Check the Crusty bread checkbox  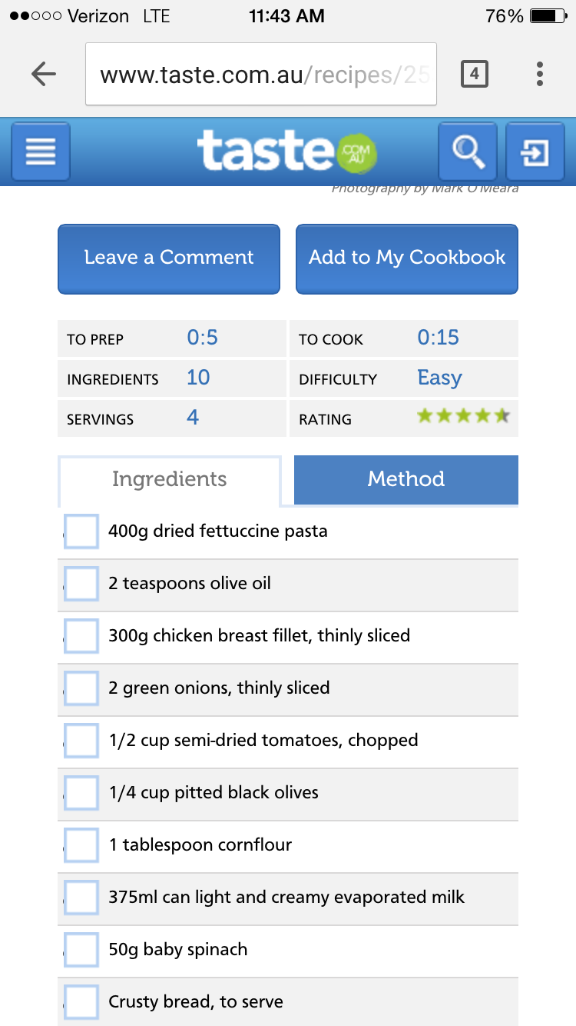pyautogui.click(x=81, y=1002)
